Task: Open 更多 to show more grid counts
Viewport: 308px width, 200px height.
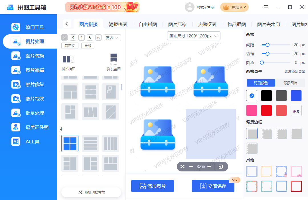Action: (112, 37)
